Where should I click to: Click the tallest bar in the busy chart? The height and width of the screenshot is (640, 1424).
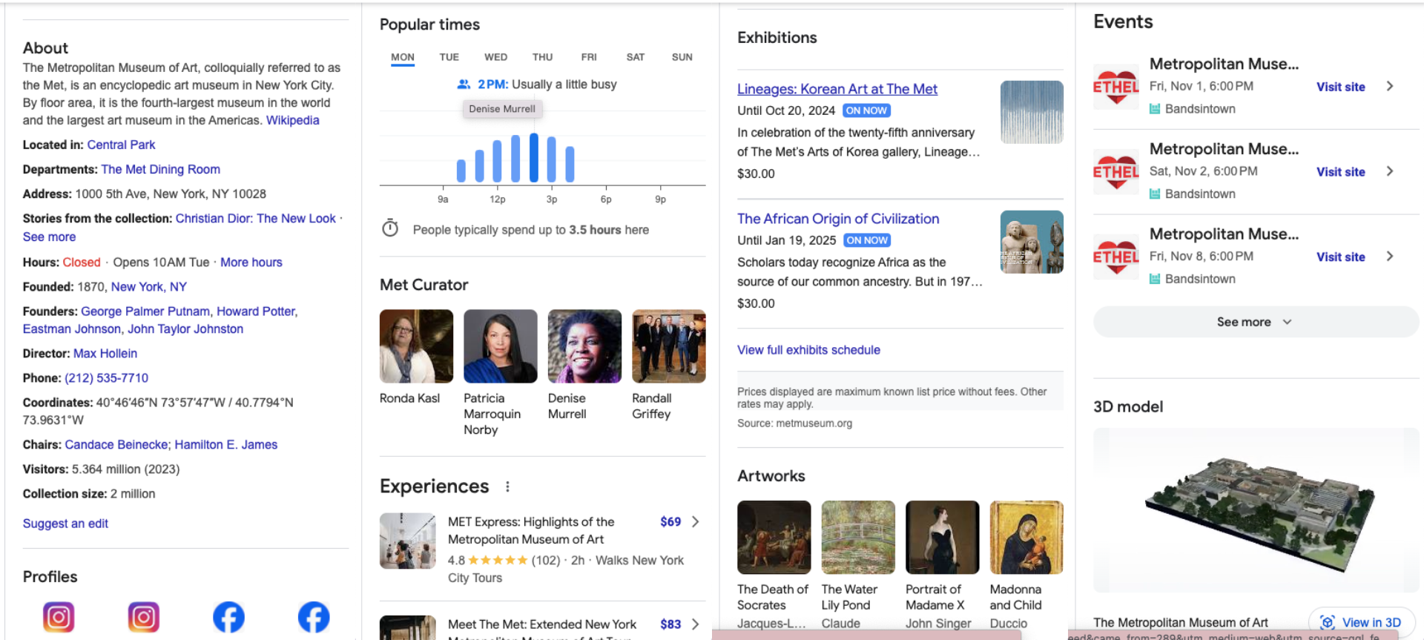tap(534, 157)
